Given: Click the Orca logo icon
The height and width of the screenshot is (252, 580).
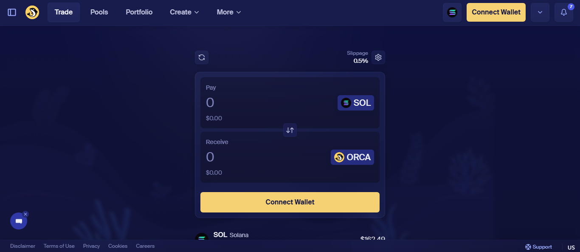Looking at the screenshot, I should coord(32,12).
